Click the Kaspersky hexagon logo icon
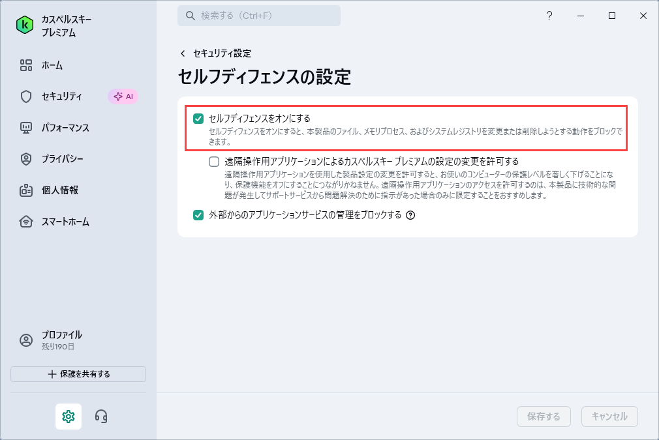The width and height of the screenshot is (659, 440). 25,25
